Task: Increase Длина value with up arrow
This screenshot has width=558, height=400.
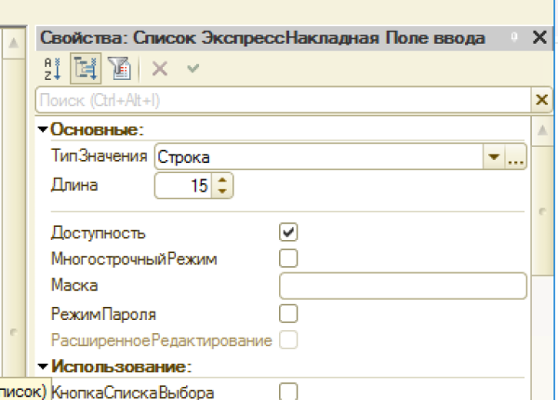Action: tap(221, 180)
